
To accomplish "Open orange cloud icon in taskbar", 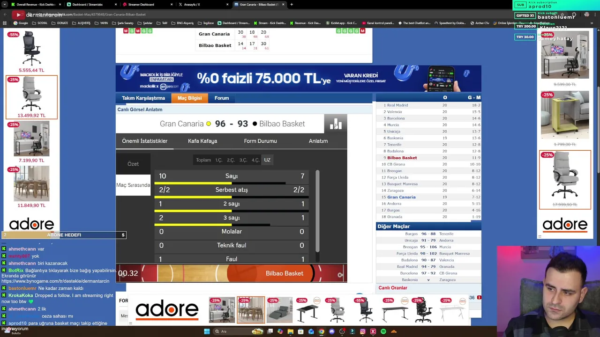I will coord(394,331).
